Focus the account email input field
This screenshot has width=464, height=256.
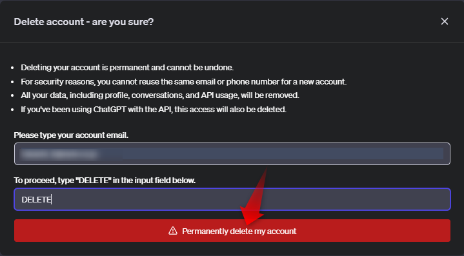(x=232, y=153)
